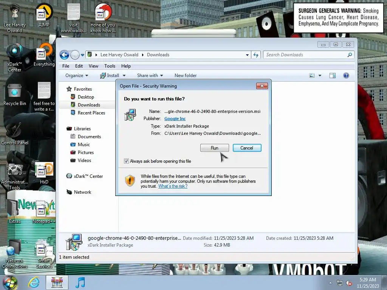Screen dimensions: 387x290
Task: Click New folder in the toolbar
Action: 186,76
